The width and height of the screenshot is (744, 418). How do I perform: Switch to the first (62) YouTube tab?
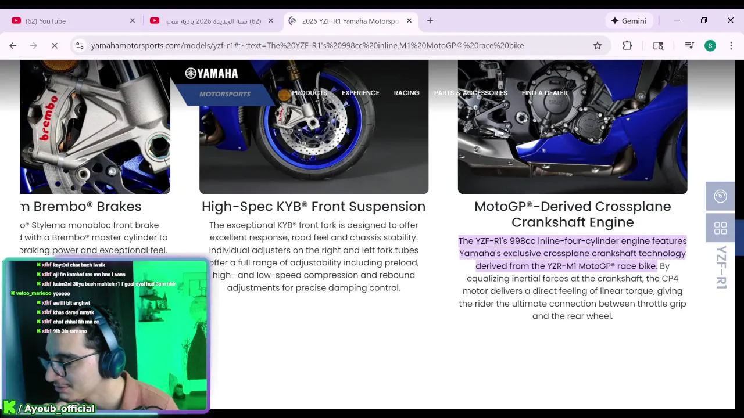point(73,21)
